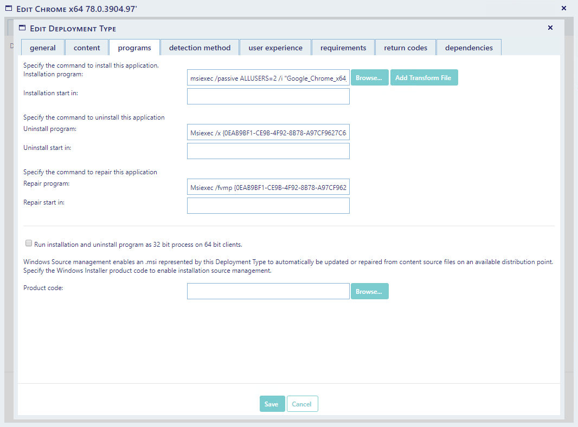The image size is (578, 427).
Task: Go to the user experience tab
Action: [x=275, y=48]
